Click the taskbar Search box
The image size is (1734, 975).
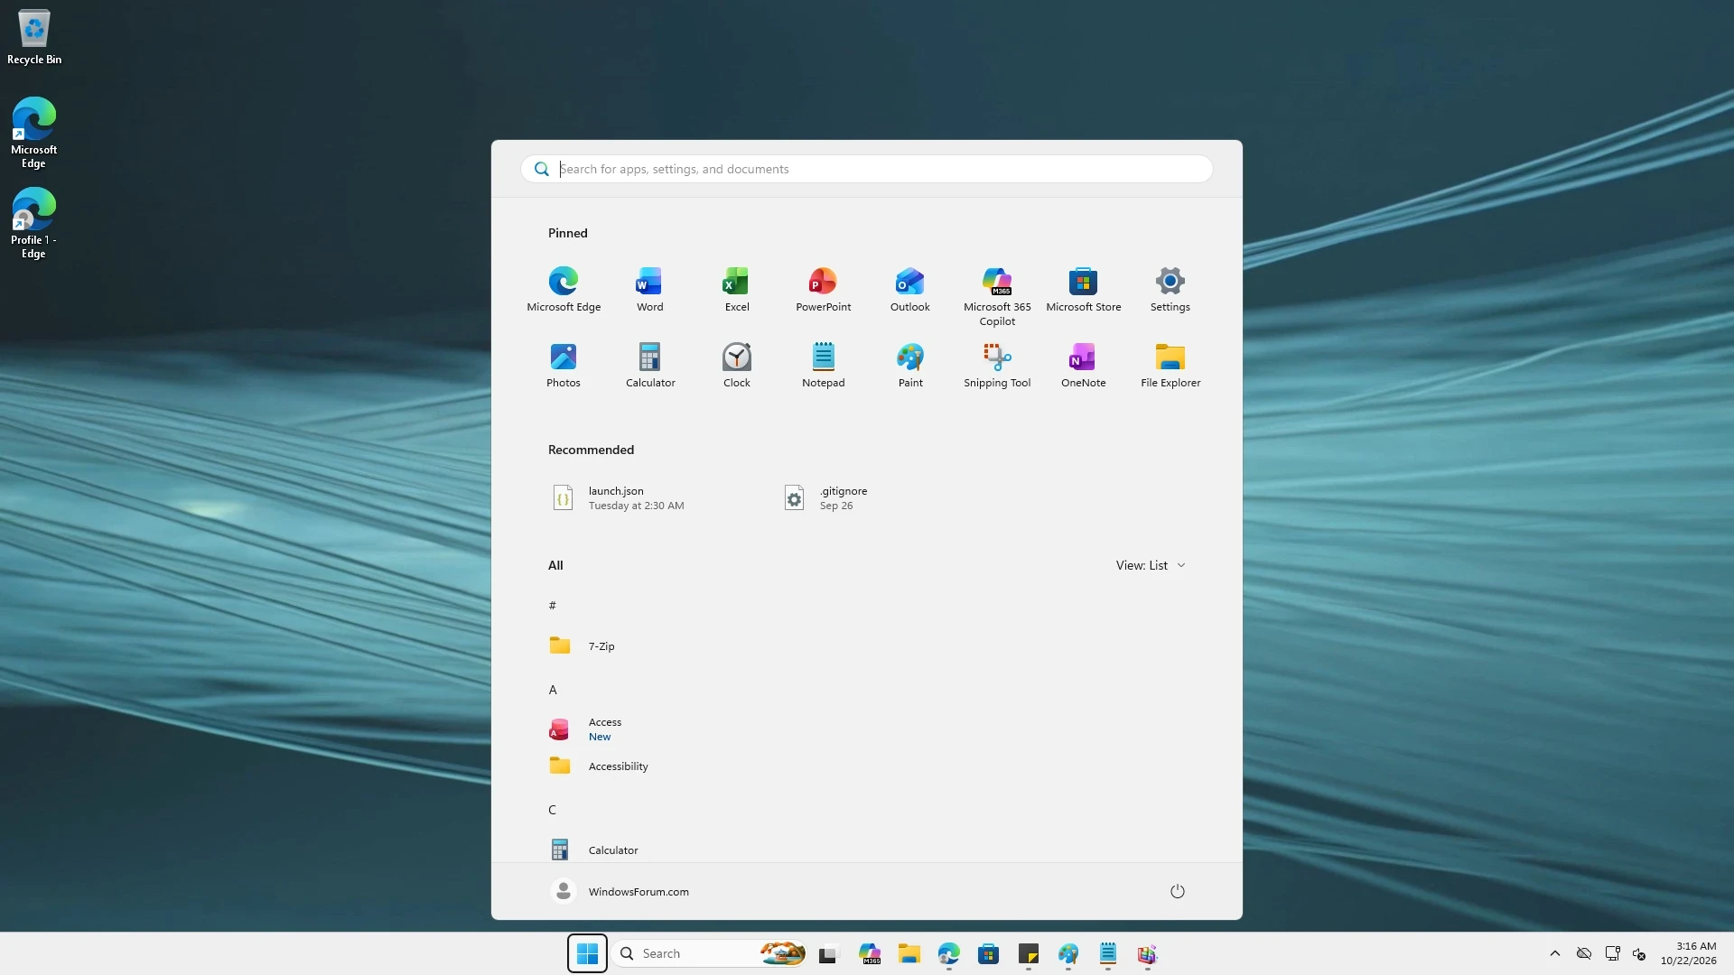pyautogui.click(x=709, y=953)
